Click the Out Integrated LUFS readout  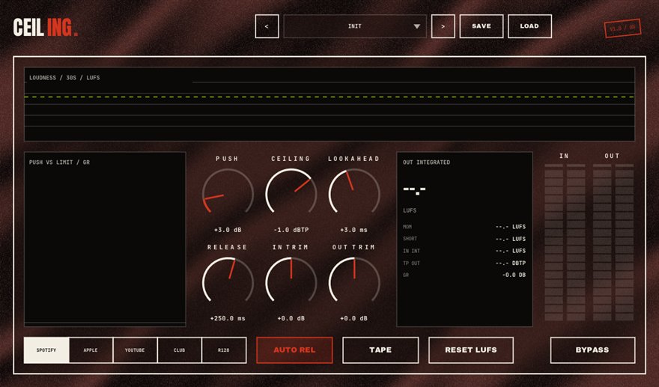pyautogui.click(x=414, y=190)
